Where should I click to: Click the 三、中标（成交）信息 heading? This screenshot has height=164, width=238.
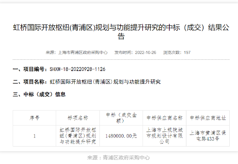tap(39, 94)
